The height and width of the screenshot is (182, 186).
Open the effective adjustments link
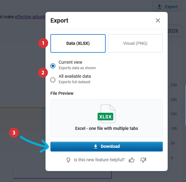[x=30, y=17]
